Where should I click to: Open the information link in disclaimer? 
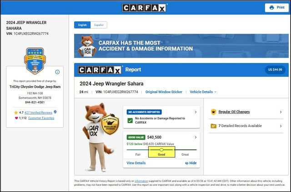[x=141, y=181]
